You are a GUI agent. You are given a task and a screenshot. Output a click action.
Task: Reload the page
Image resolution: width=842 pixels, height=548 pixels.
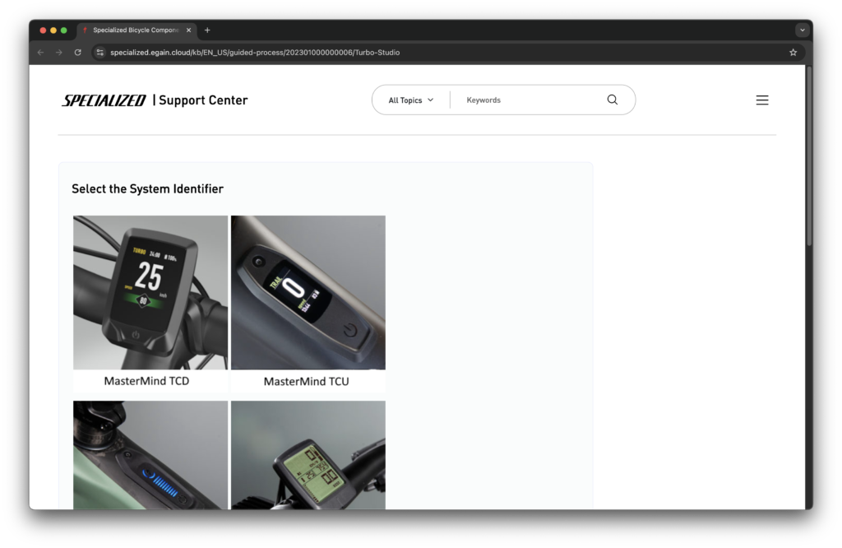point(78,52)
